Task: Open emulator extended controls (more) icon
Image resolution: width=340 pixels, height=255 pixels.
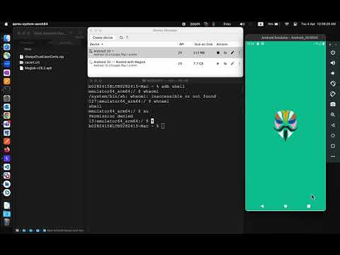Action: click(x=333, y=157)
